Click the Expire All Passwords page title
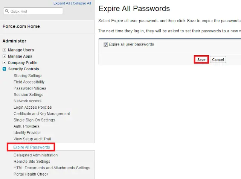Viewport: 241px width, 179px height. 134,9
